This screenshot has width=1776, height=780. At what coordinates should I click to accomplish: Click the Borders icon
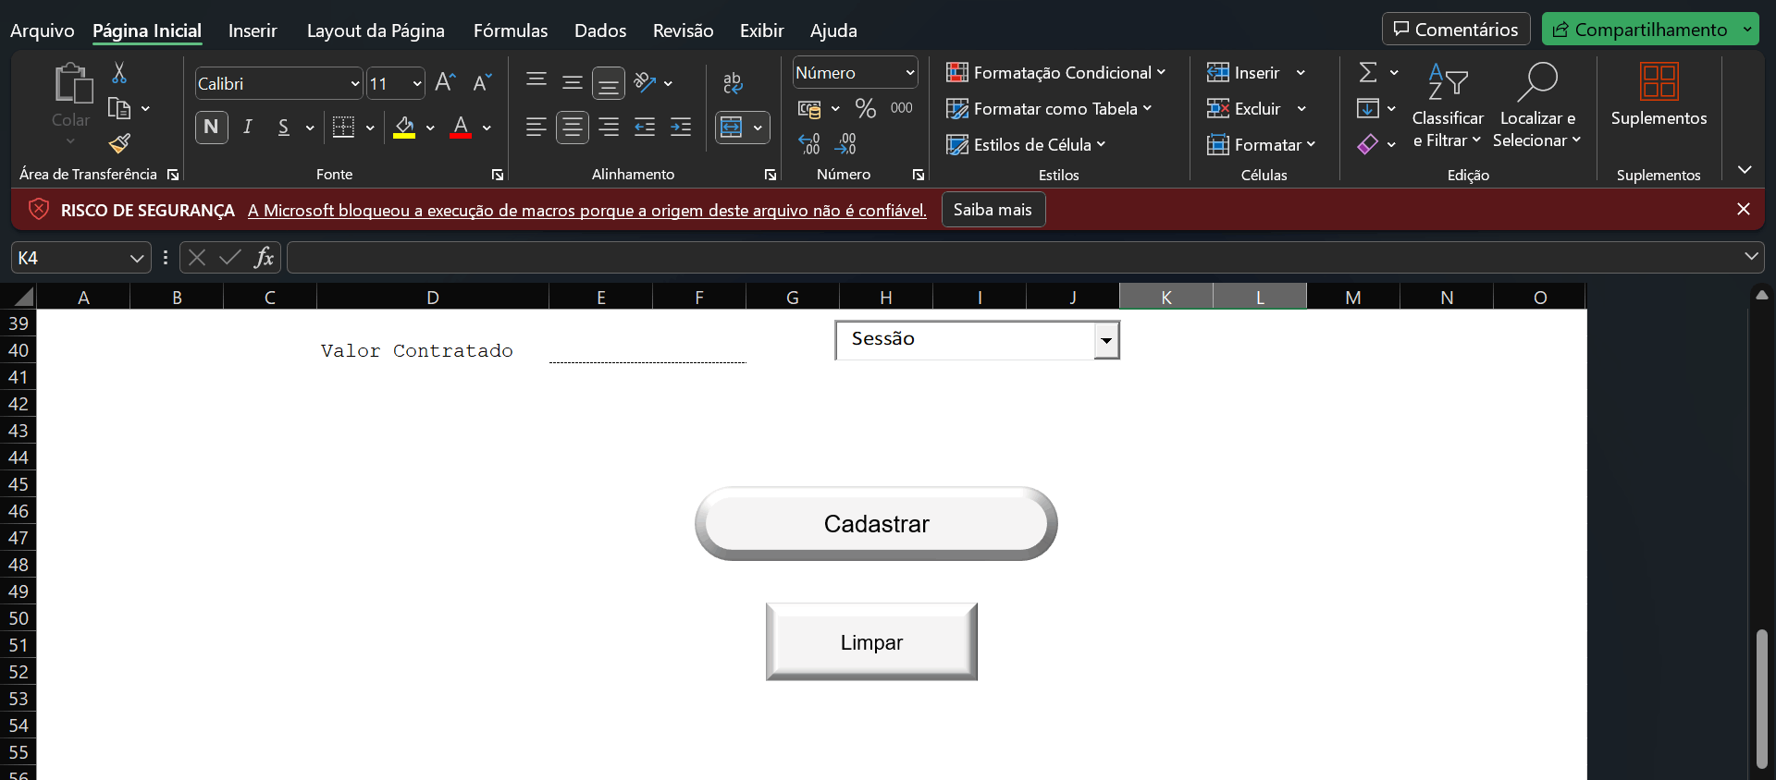pyautogui.click(x=343, y=127)
